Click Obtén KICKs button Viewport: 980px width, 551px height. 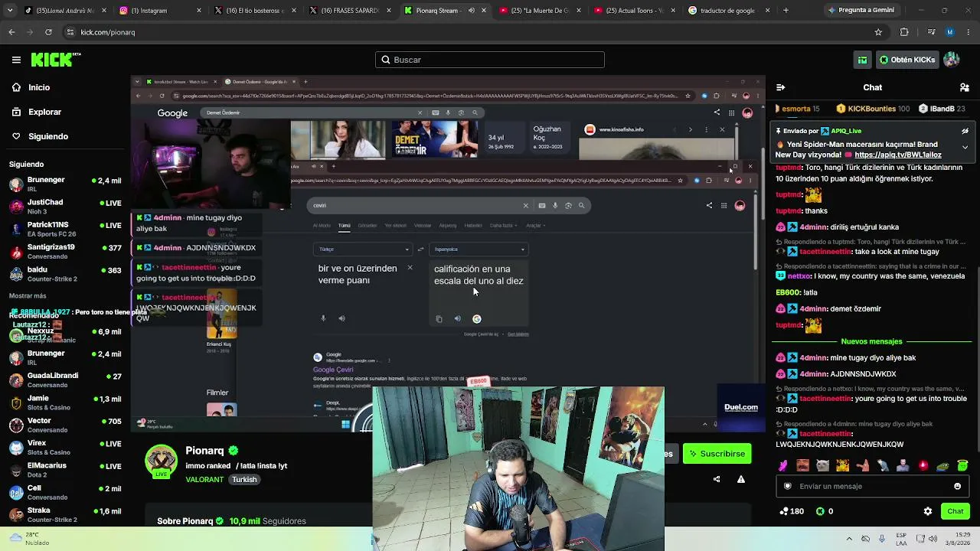[x=907, y=60]
